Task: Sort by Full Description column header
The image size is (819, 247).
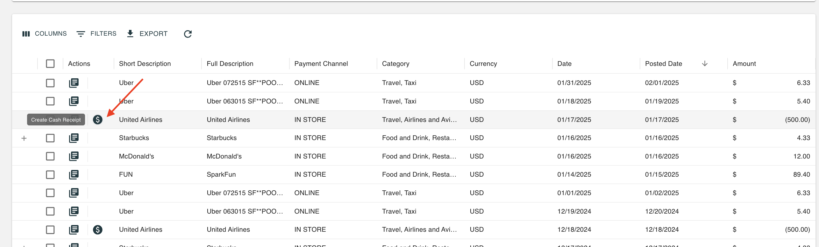Action: click(x=230, y=64)
